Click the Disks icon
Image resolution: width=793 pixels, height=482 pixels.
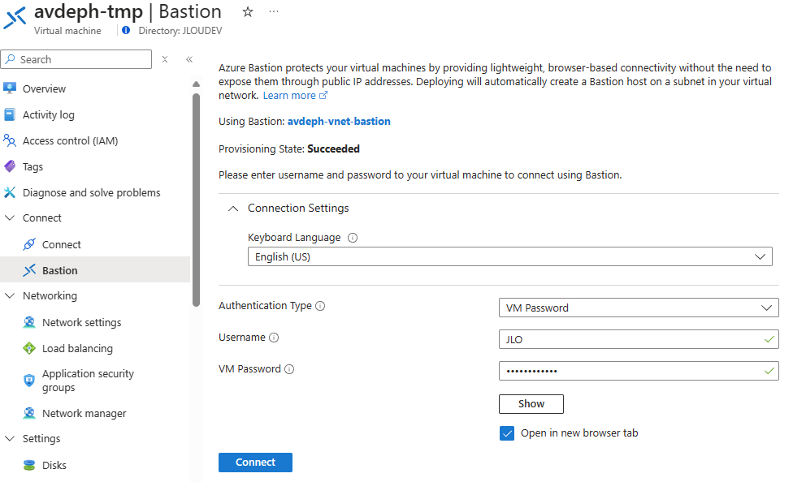point(29,465)
